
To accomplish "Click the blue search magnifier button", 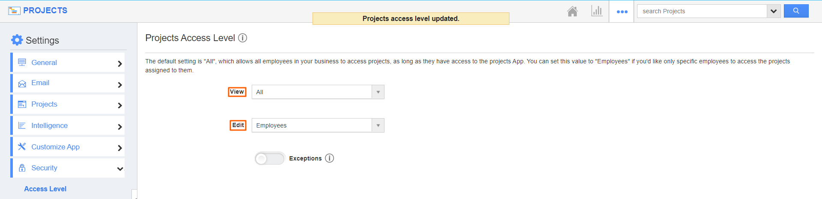I will point(796,11).
